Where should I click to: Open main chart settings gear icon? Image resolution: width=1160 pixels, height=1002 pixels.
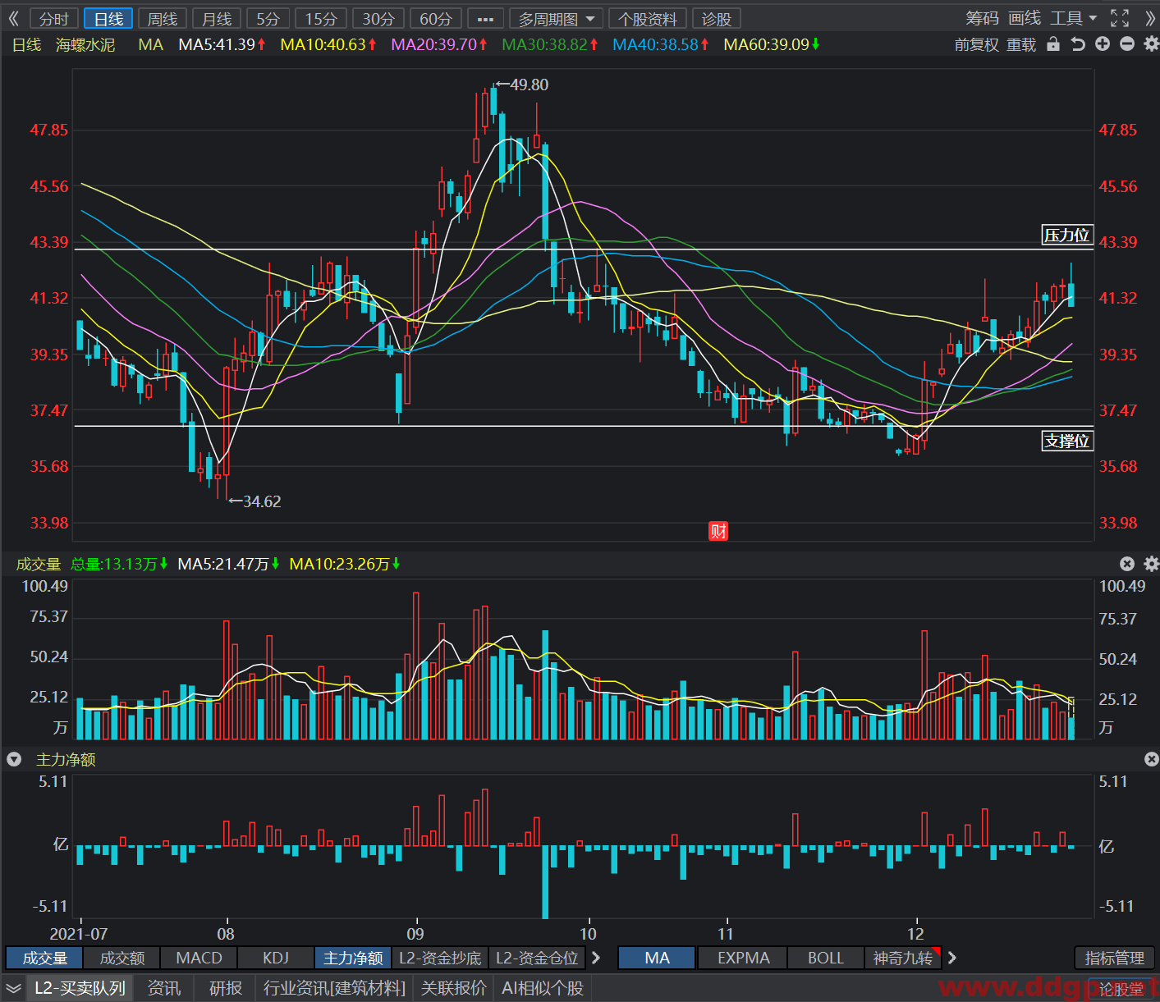click(x=1151, y=44)
